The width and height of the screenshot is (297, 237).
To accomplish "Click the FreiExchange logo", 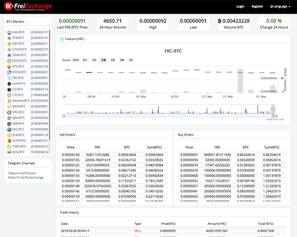I will [x=28, y=7].
